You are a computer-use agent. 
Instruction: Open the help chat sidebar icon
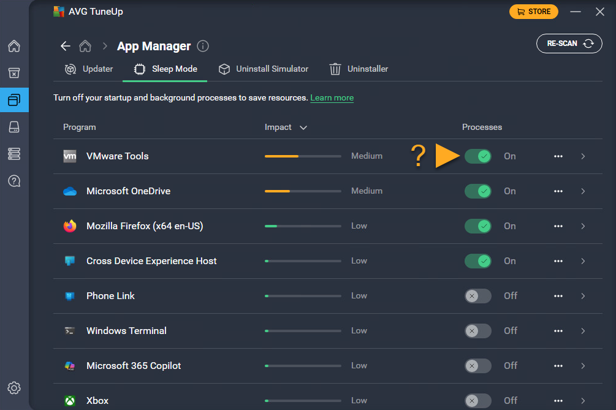(x=14, y=181)
